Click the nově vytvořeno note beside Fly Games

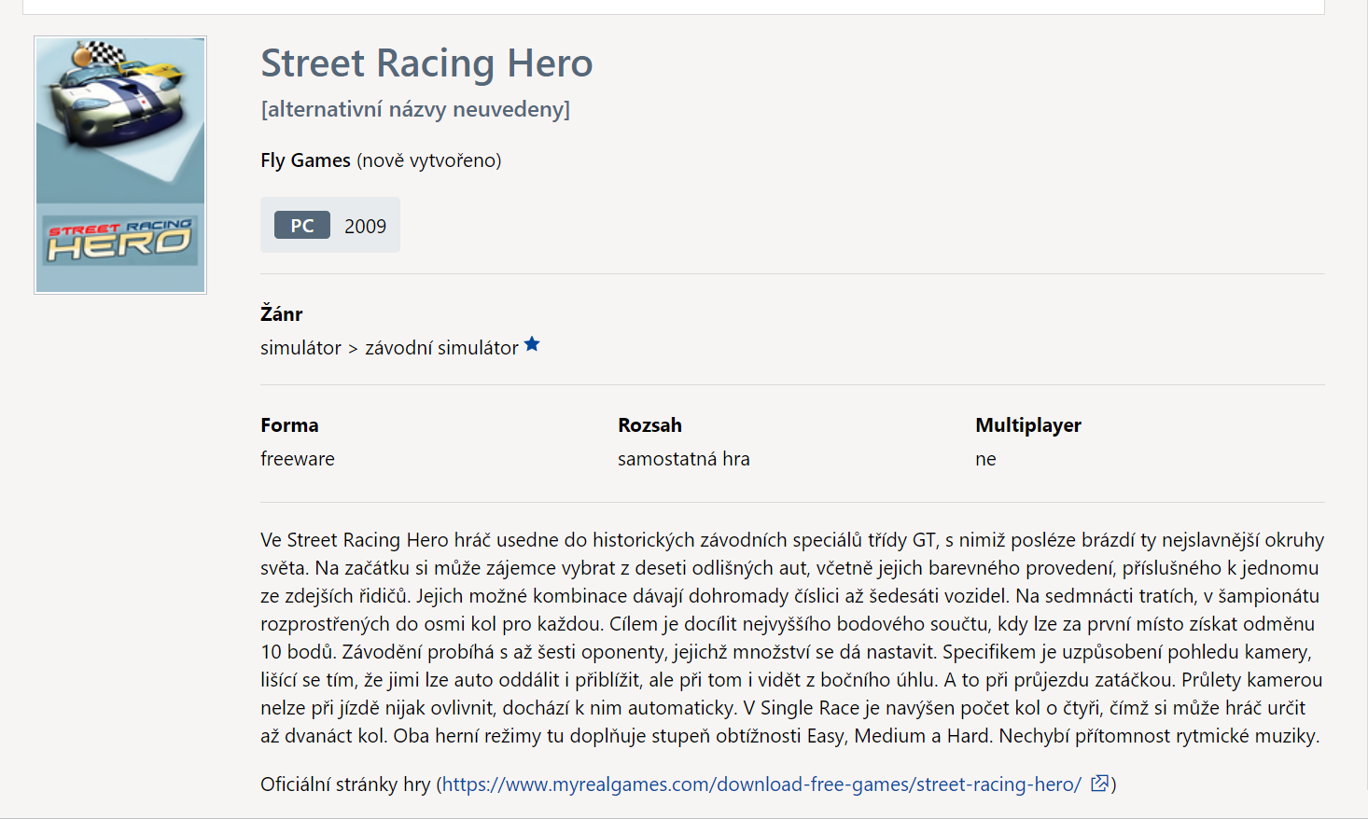click(429, 160)
